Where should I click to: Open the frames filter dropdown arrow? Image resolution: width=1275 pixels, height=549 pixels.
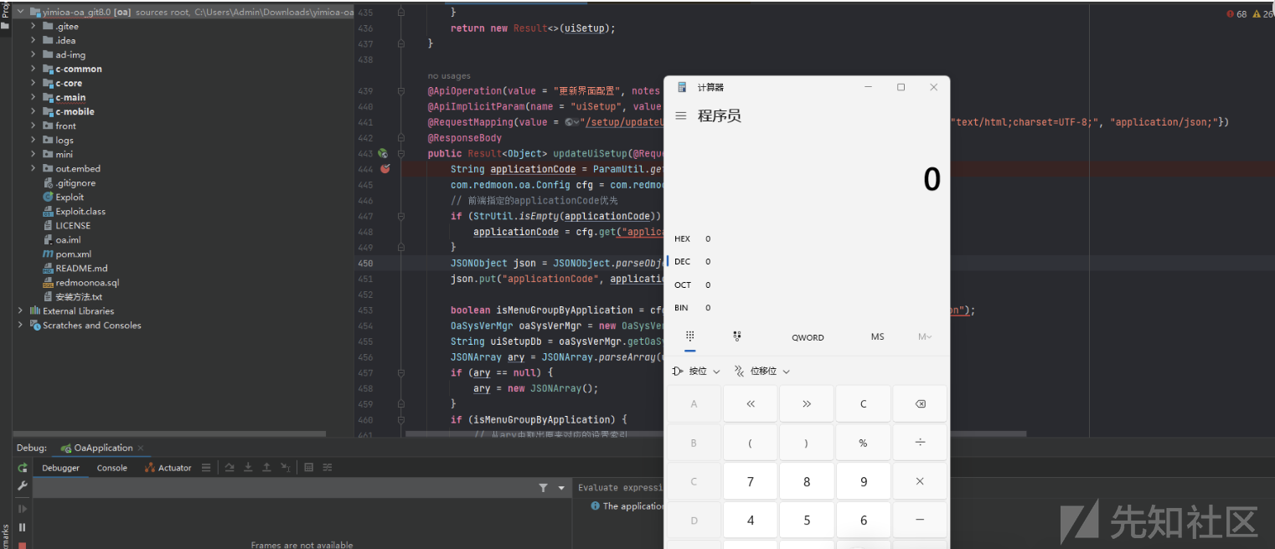[561, 488]
